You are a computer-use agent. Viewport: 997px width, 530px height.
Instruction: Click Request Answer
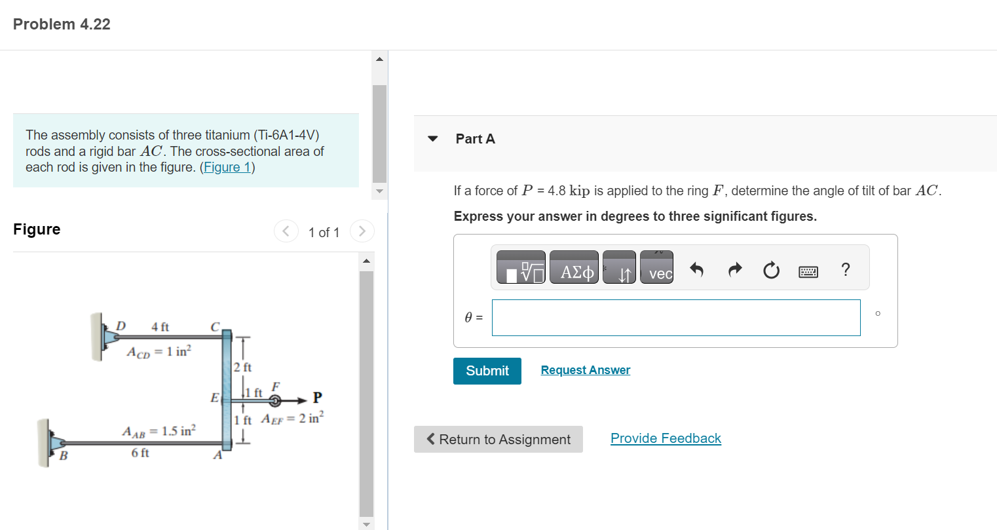pyautogui.click(x=584, y=369)
